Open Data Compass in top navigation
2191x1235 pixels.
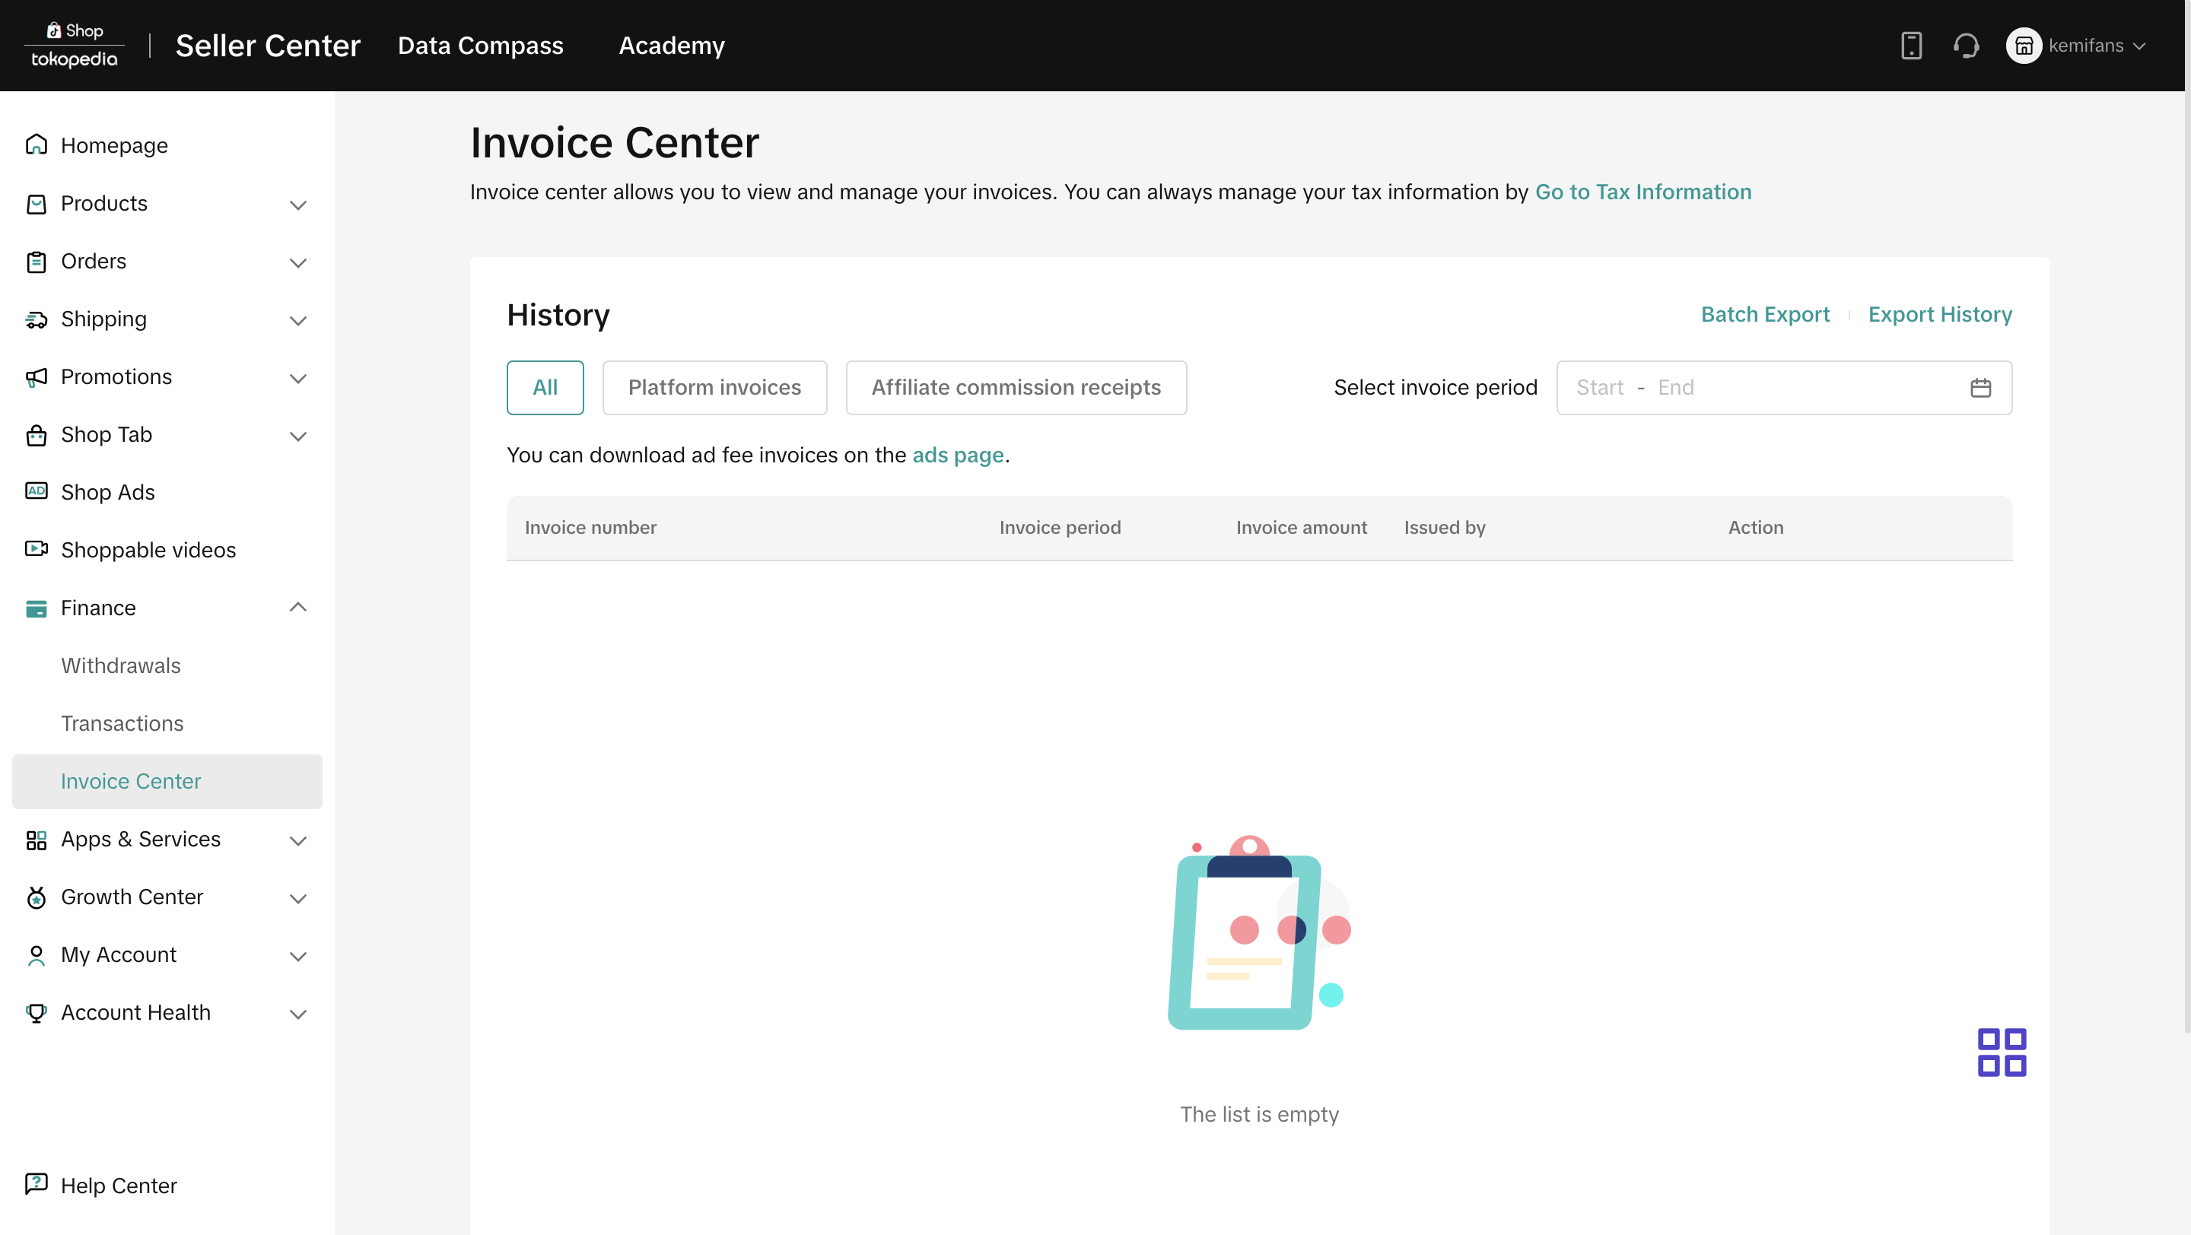click(480, 46)
